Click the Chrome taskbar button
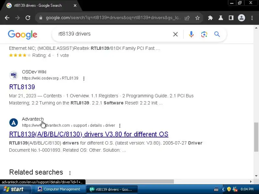This screenshot has height=194, width=259. [x=112, y=189]
